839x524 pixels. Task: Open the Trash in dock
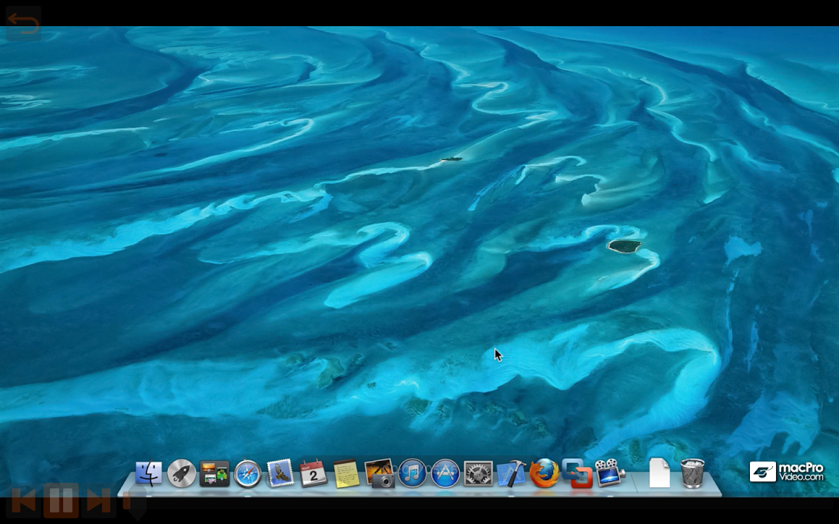point(692,474)
